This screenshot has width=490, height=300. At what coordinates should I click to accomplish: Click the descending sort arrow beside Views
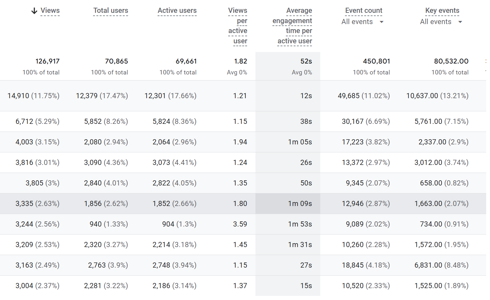34,11
